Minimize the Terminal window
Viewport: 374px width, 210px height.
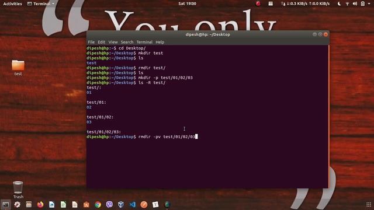(314, 34)
